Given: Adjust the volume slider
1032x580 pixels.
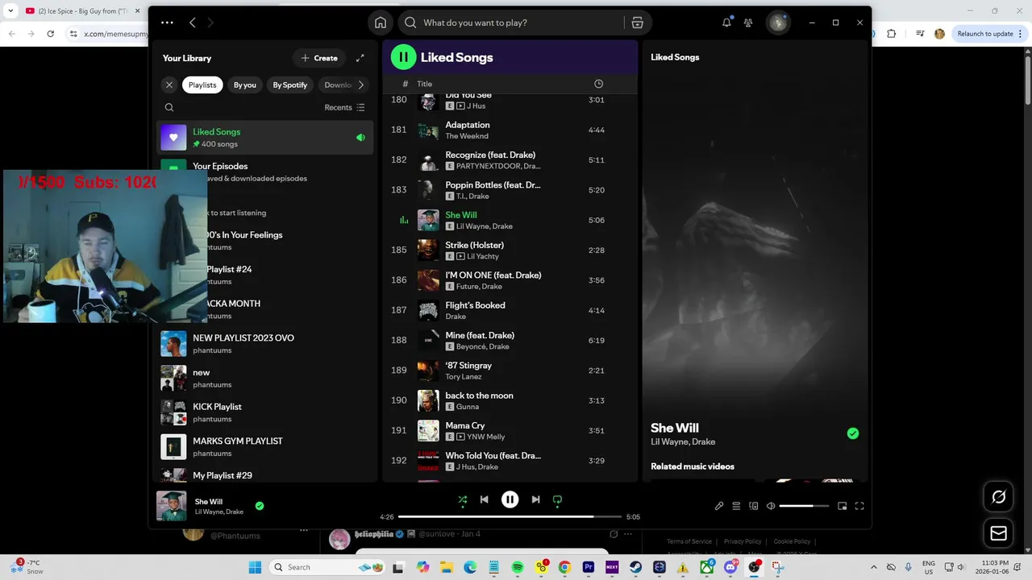Looking at the screenshot, I should pyautogui.click(x=804, y=506).
